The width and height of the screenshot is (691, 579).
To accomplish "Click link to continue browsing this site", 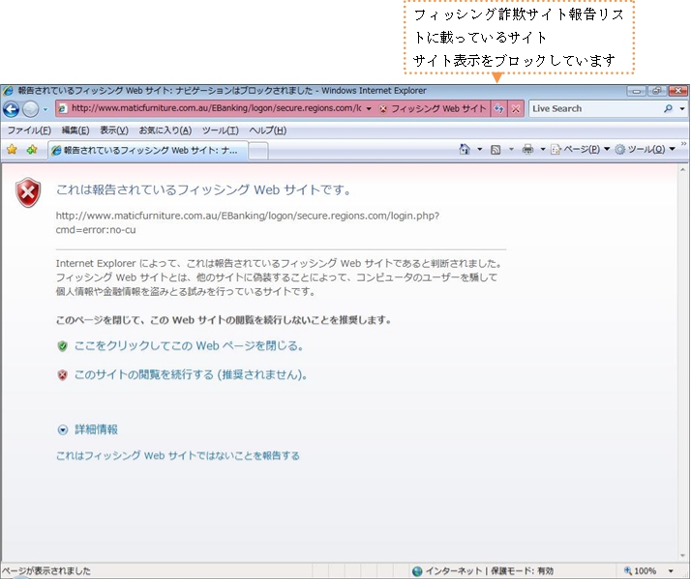I will click(x=190, y=375).
